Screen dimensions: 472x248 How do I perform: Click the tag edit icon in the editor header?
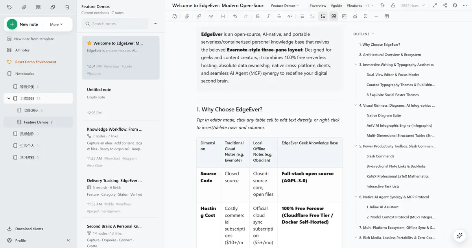click(383, 6)
